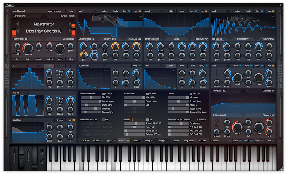Click the lfo speed knob
The height and width of the screenshot is (175, 287).
coord(49,73)
